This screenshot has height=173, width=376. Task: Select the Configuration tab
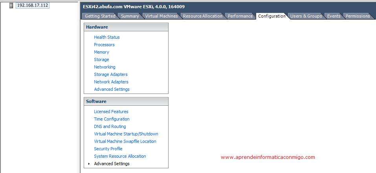pos(272,16)
